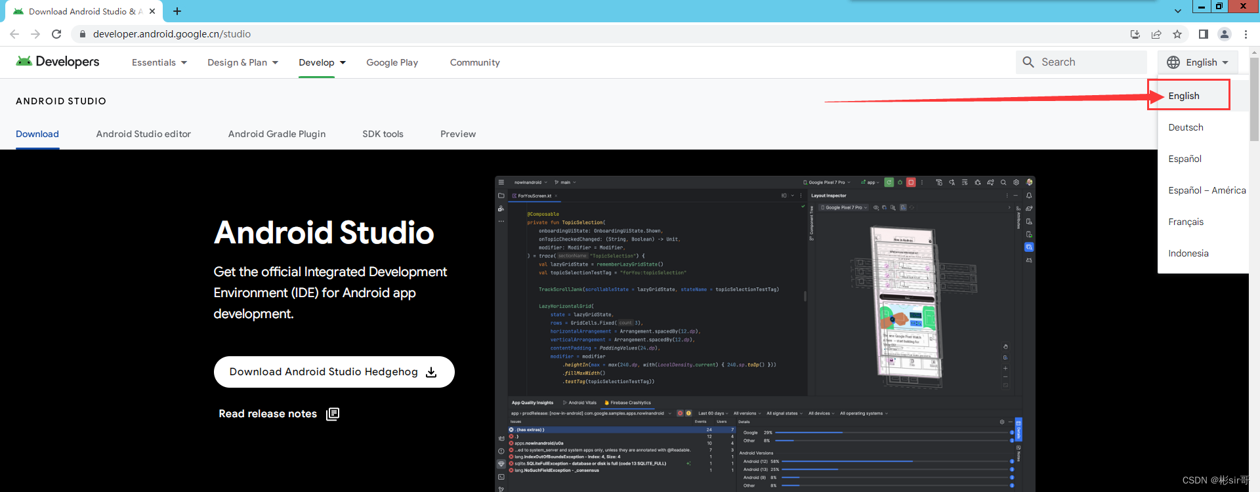Open Chrome three-dot menu

pos(1246,34)
